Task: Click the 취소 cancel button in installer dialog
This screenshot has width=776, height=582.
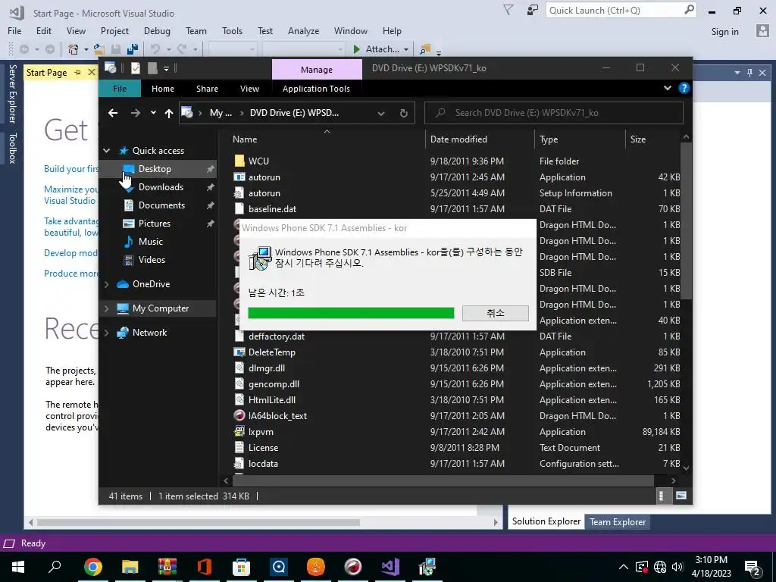Action: [496, 313]
